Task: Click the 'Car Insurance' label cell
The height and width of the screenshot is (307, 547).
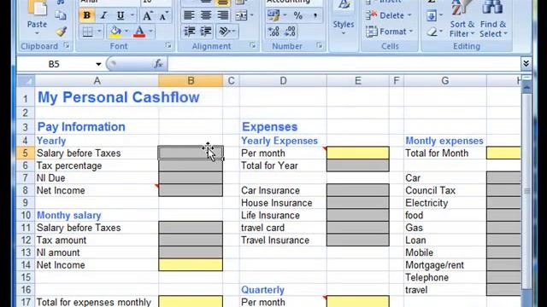Action: [270, 191]
